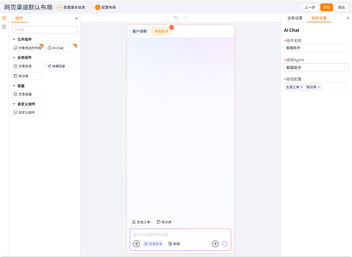Switch to the 全局设置 tab

click(x=295, y=18)
